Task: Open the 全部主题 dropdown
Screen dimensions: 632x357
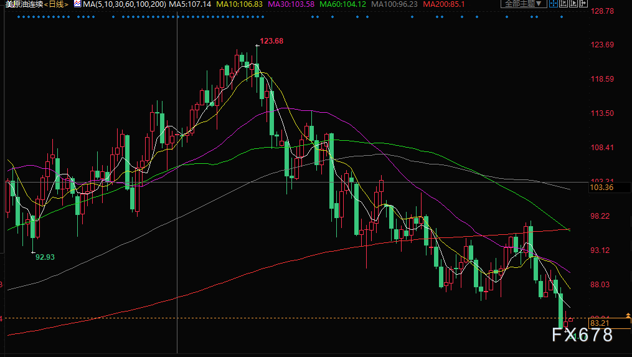Action: (x=524, y=4)
